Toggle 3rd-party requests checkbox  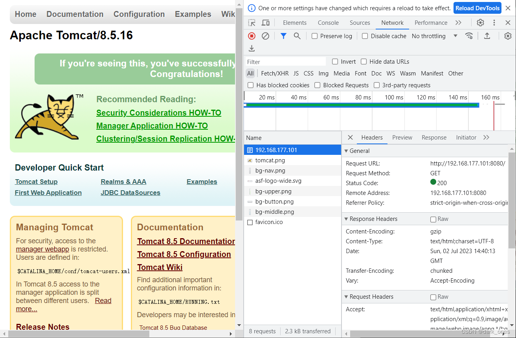(x=376, y=85)
